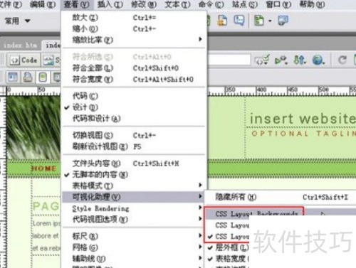
Task: Open the 文本(T) menu
Action: point(177,4)
